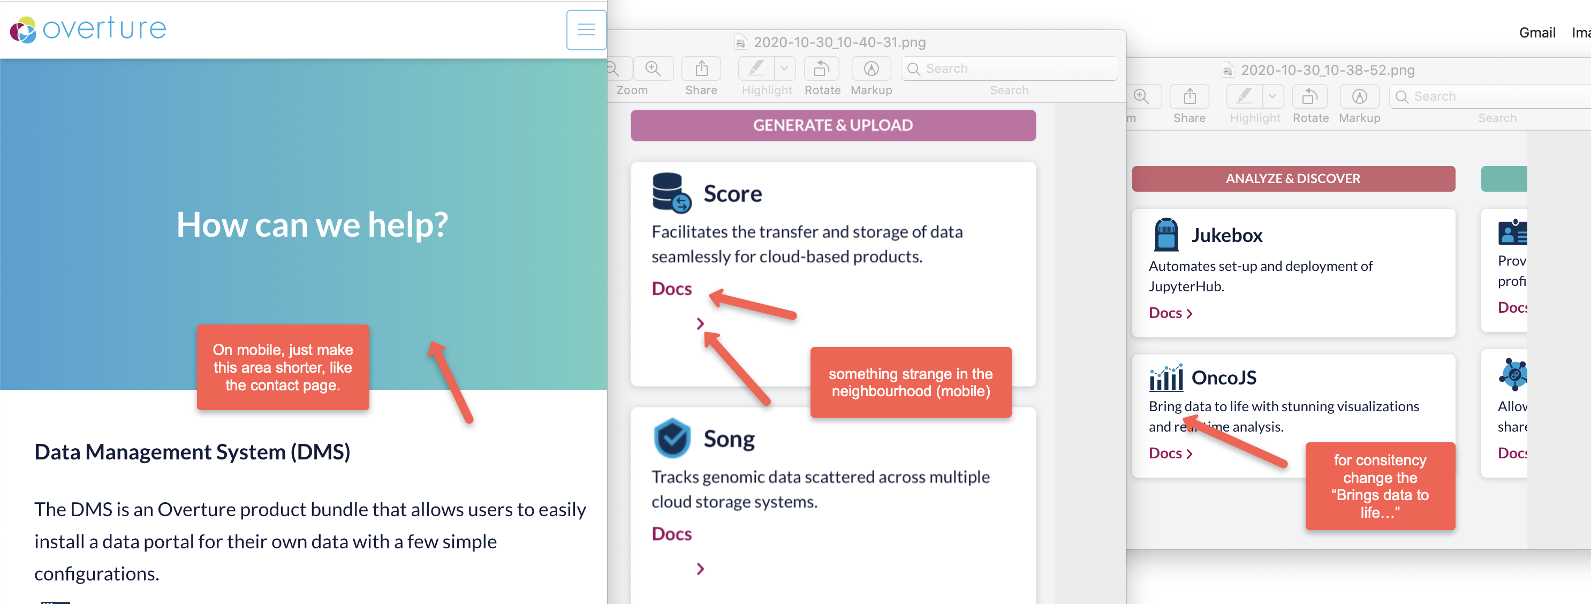The width and height of the screenshot is (1591, 604).
Task: Zoom in on 2020-10-30_10-40-31.png Preview window
Action: [653, 69]
